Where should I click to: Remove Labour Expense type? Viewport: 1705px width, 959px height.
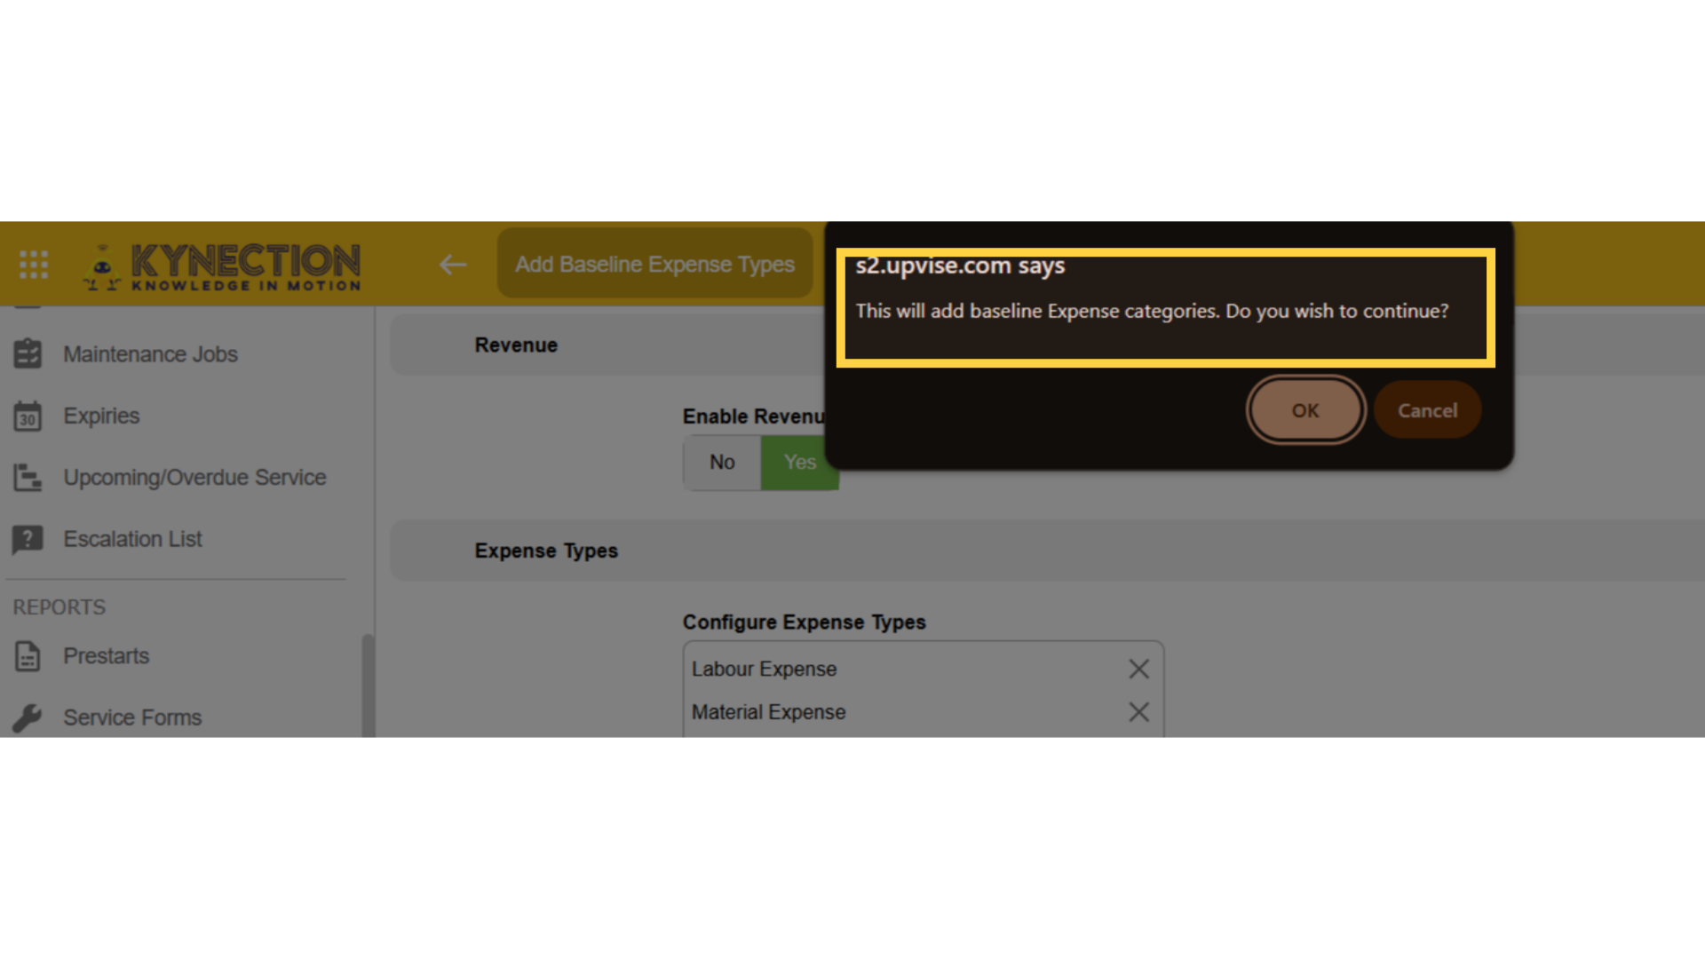tap(1138, 669)
